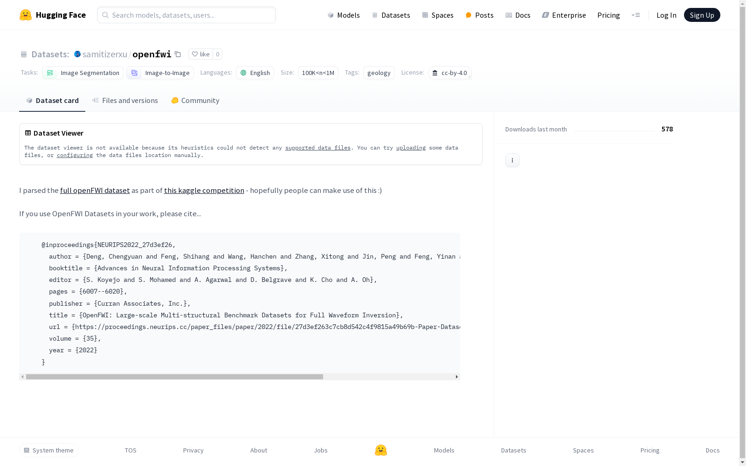Open Enterprise in top navigation
Image resolution: width=746 pixels, height=466 pixels.
(564, 15)
